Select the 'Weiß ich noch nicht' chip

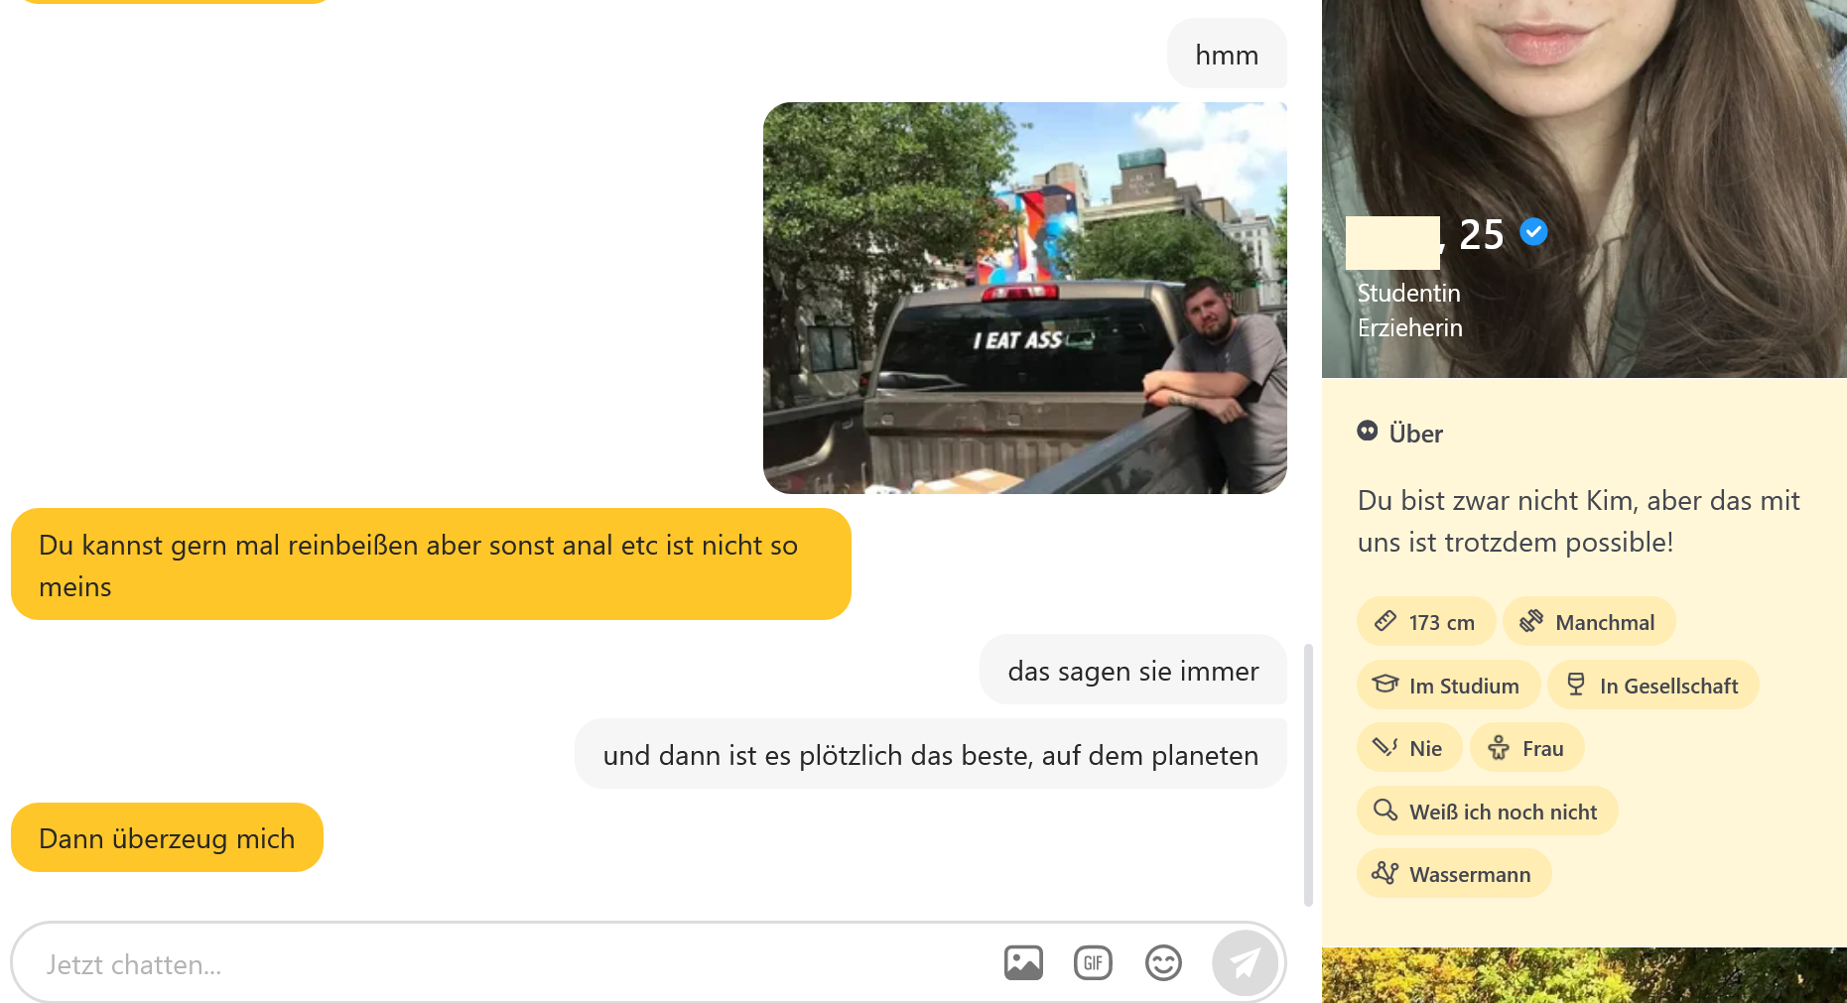pyautogui.click(x=1488, y=812)
